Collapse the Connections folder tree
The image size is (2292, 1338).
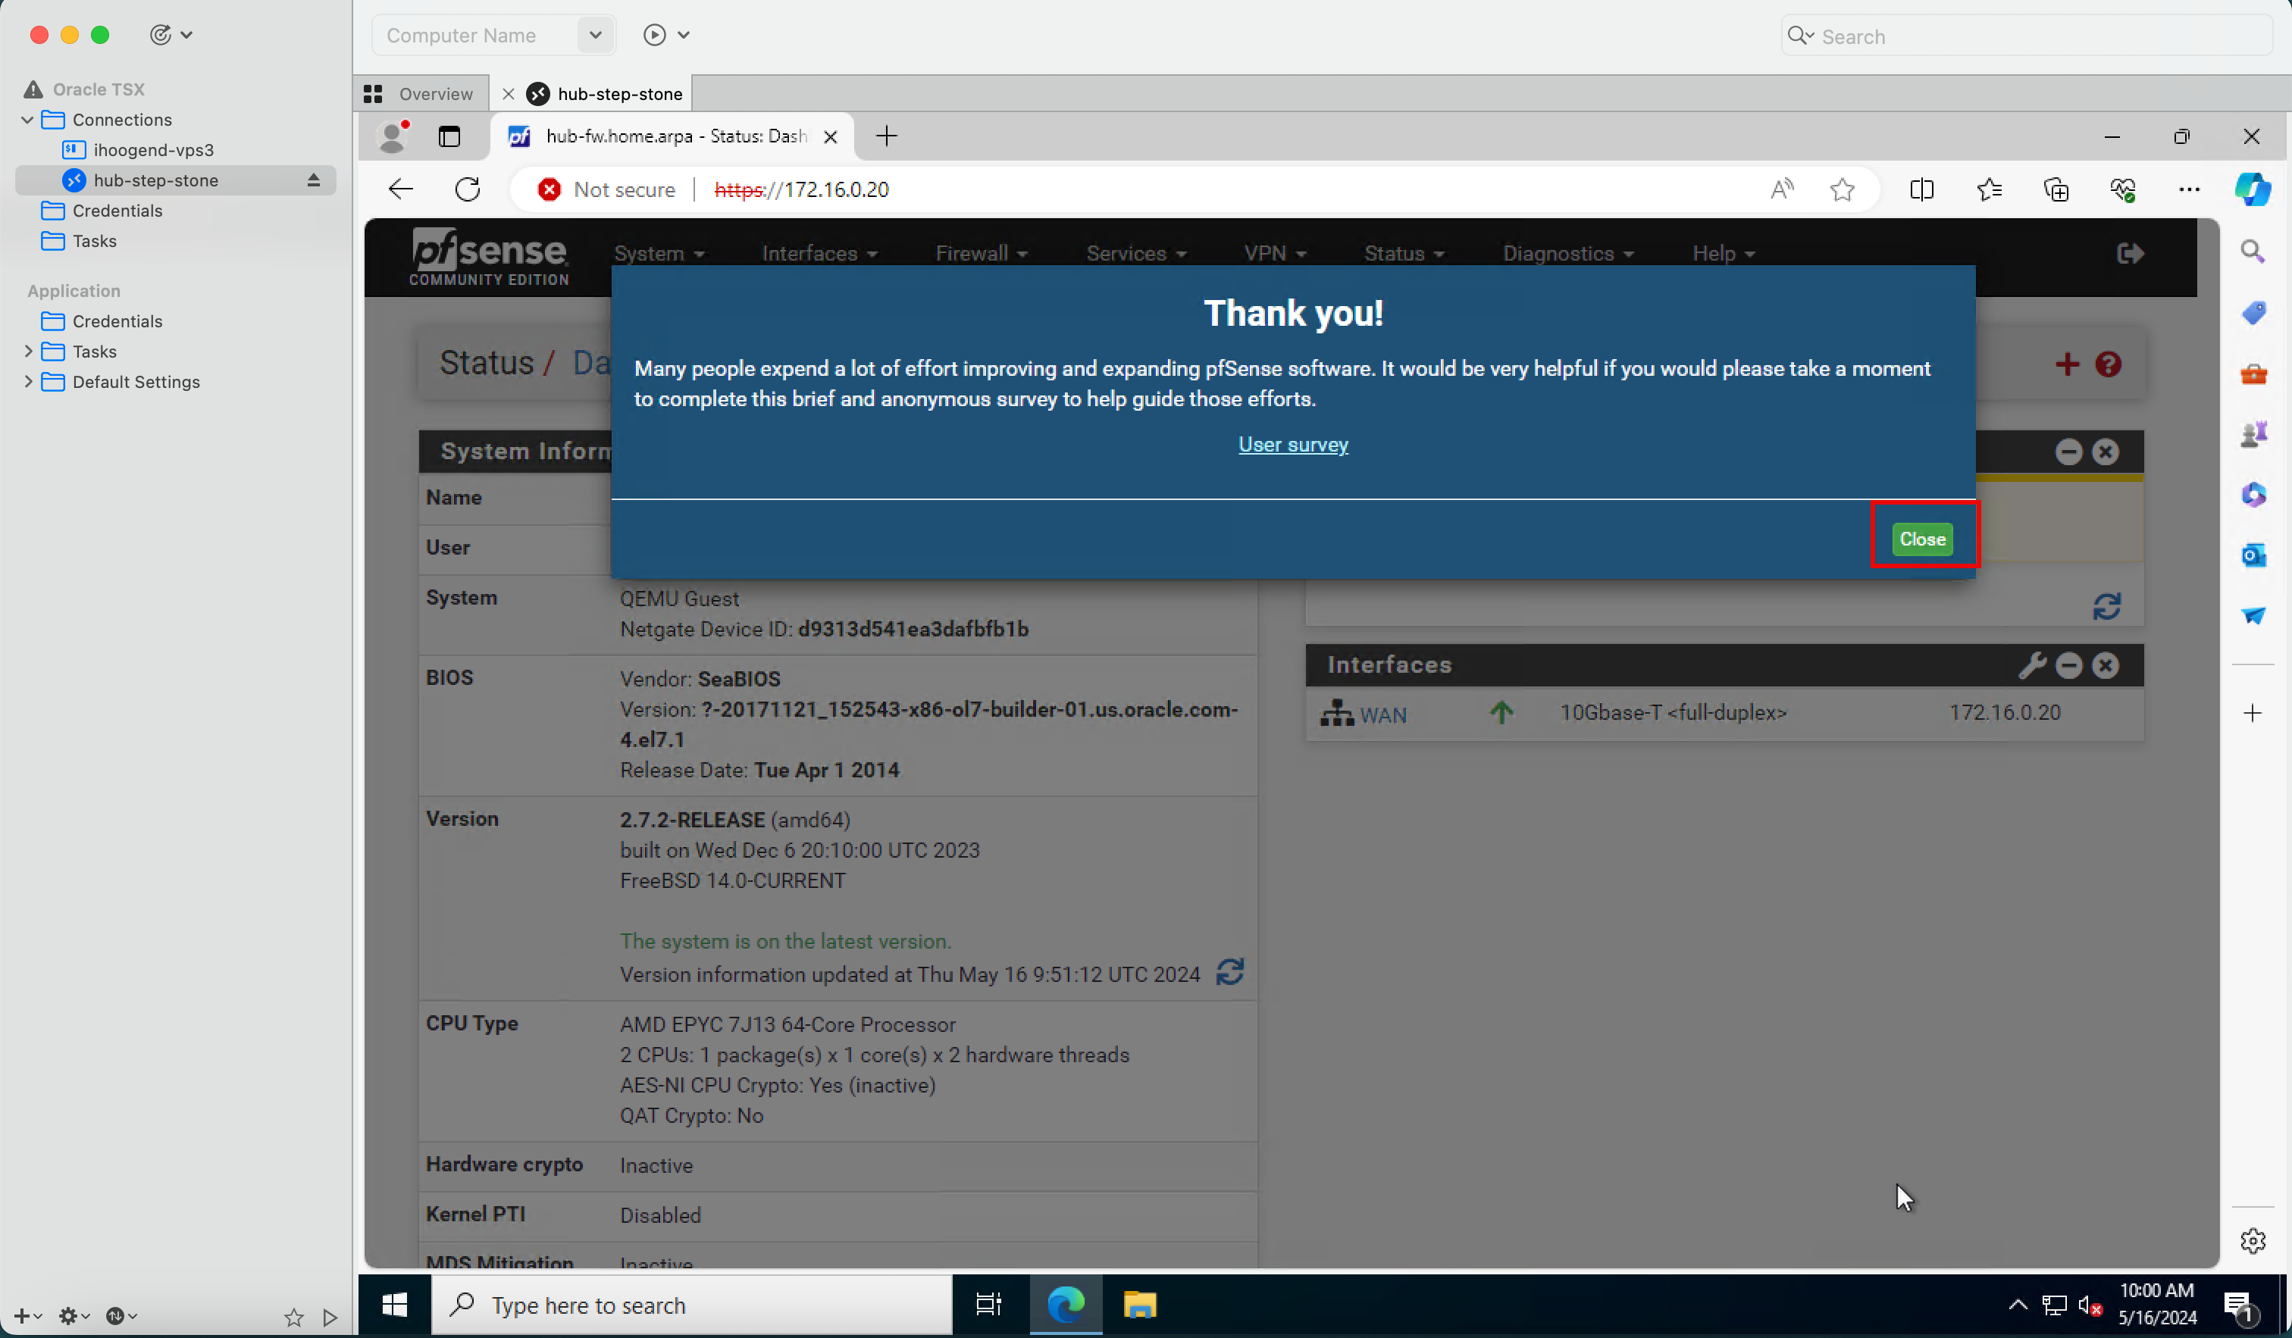27,120
